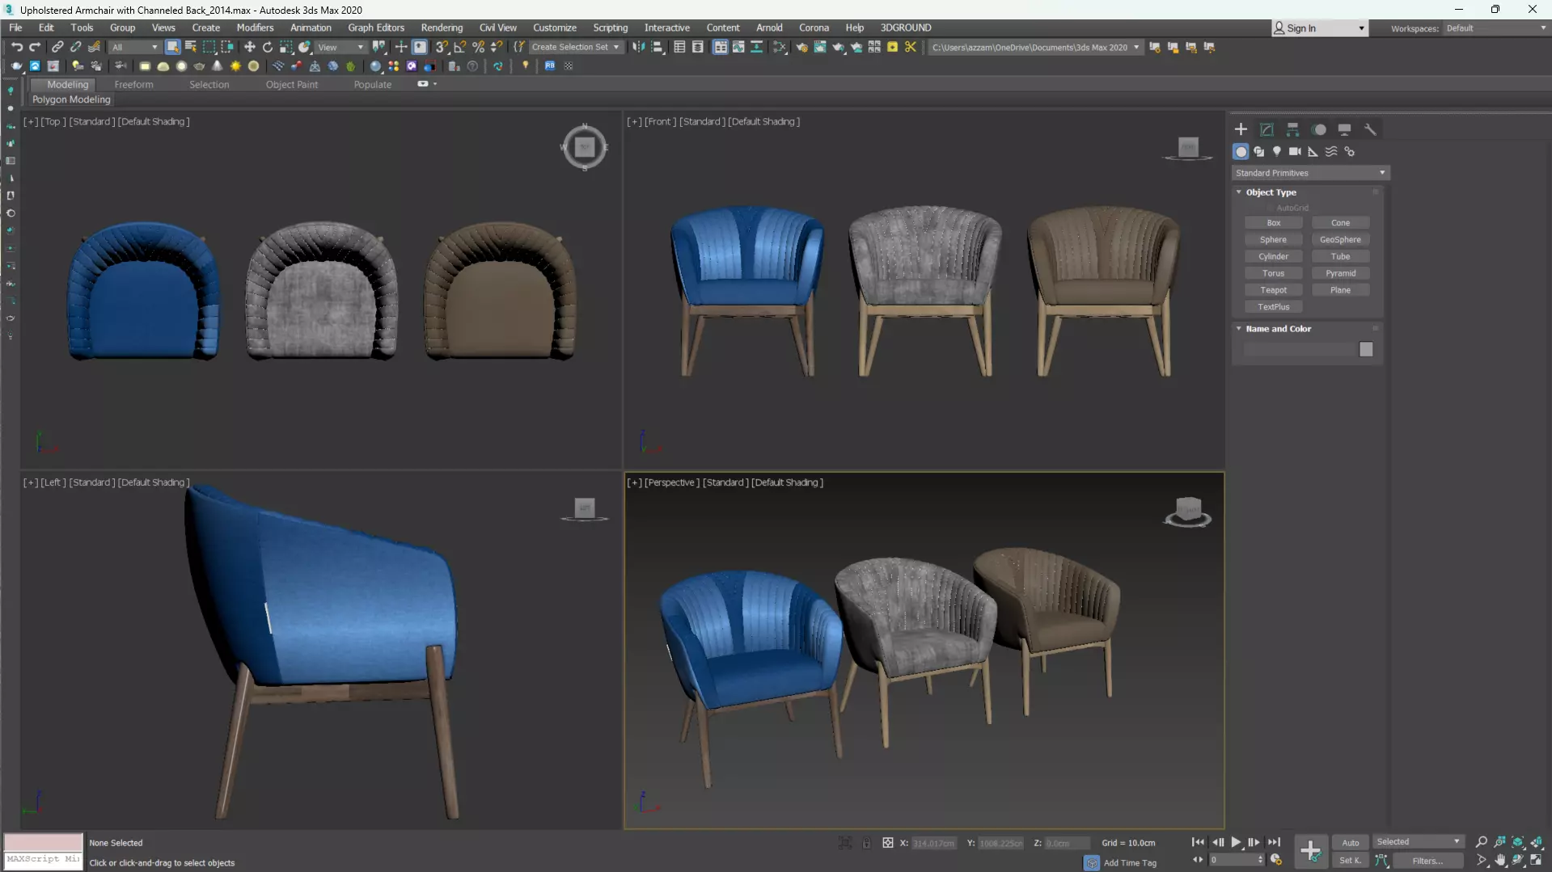
Task: Click the Filters... button
Action: (1427, 861)
